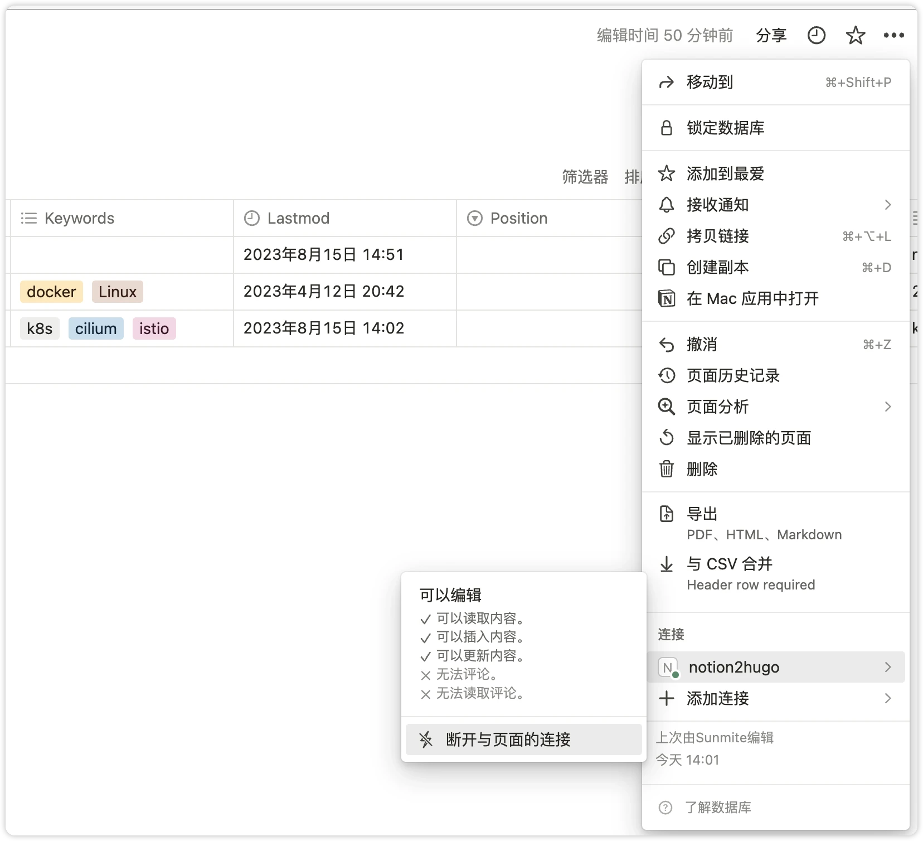This screenshot has width=923, height=841.
Task: Click the Notion app icon beside 在 Mac 应用中打开
Action: tap(667, 299)
